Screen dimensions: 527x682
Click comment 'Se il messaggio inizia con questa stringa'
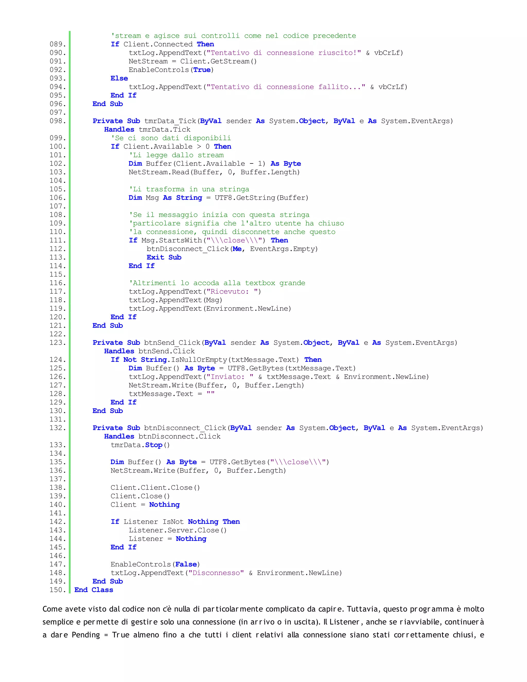(x=219, y=215)
